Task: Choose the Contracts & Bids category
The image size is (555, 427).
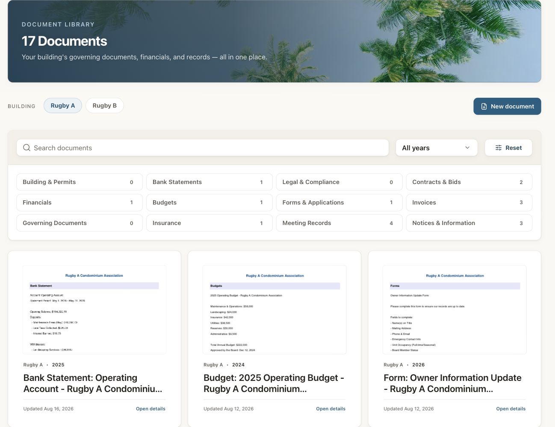Action: coord(469,182)
